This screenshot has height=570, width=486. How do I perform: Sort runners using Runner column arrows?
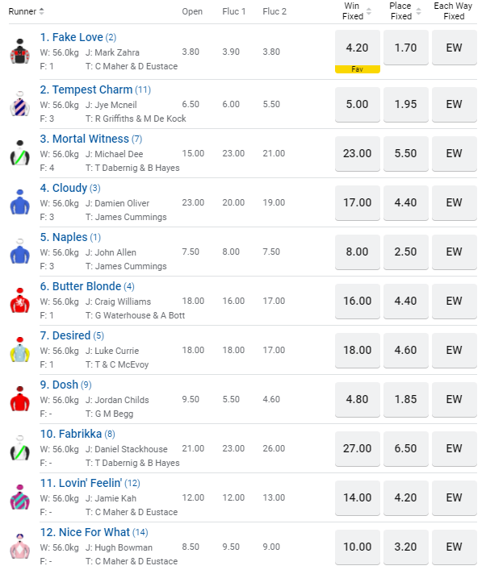pyautogui.click(x=41, y=11)
